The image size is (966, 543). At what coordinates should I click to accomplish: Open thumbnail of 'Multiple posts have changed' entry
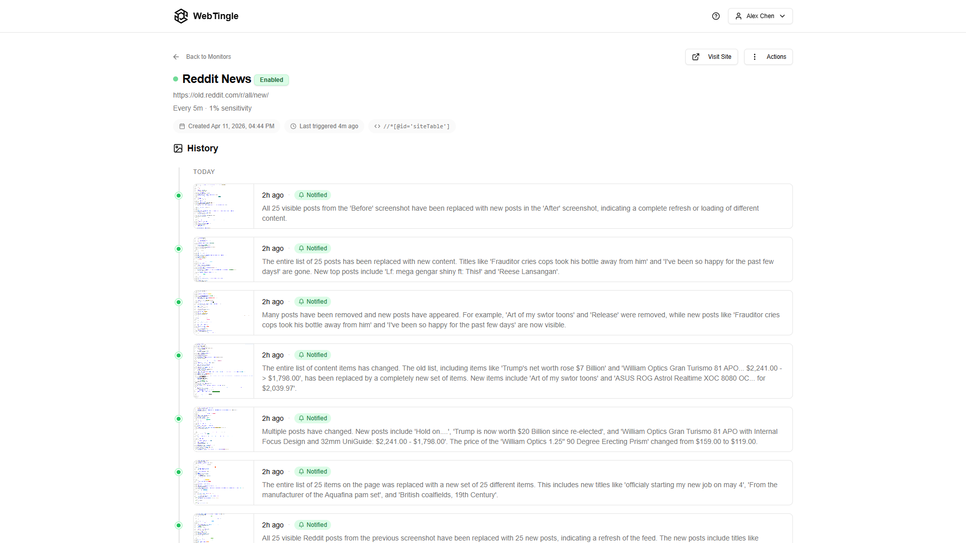point(224,429)
